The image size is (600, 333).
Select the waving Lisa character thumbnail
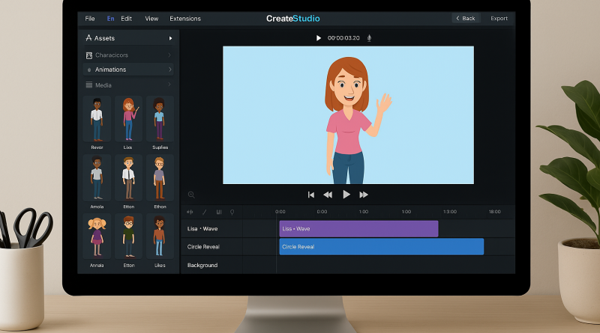pyautogui.click(x=128, y=120)
